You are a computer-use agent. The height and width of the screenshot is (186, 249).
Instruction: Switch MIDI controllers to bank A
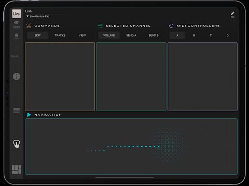[177, 35]
